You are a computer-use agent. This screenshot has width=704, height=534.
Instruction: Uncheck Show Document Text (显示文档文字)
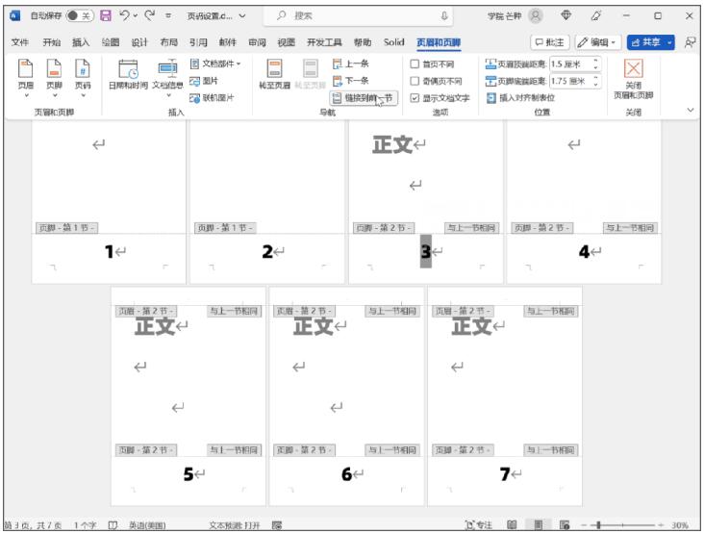coord(415,98)
